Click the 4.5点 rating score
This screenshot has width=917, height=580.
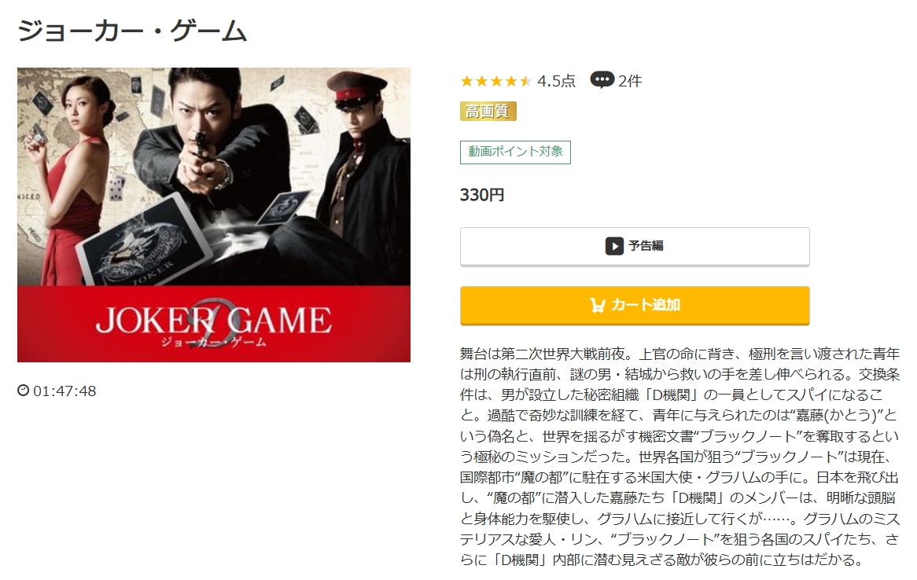pos(556,81)
